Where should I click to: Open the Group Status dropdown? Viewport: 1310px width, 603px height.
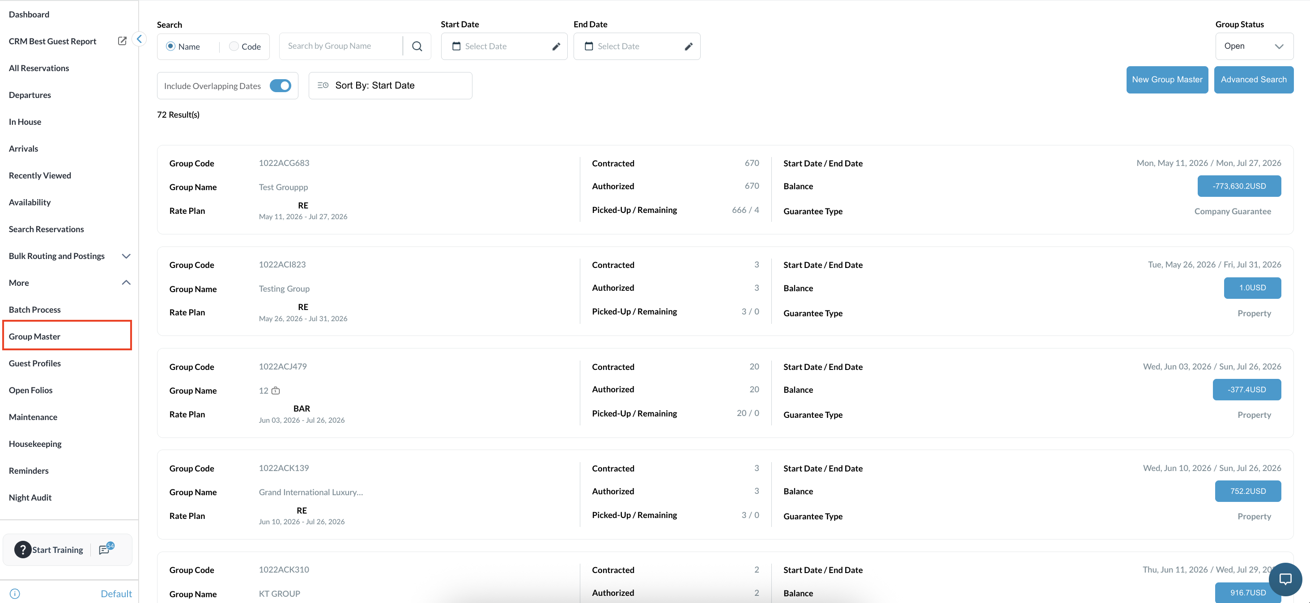(1254, 46)
